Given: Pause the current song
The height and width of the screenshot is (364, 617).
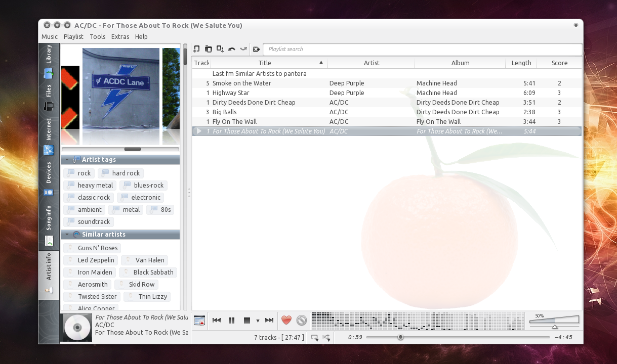Looking at the screenshot, I should pos(232,320).
